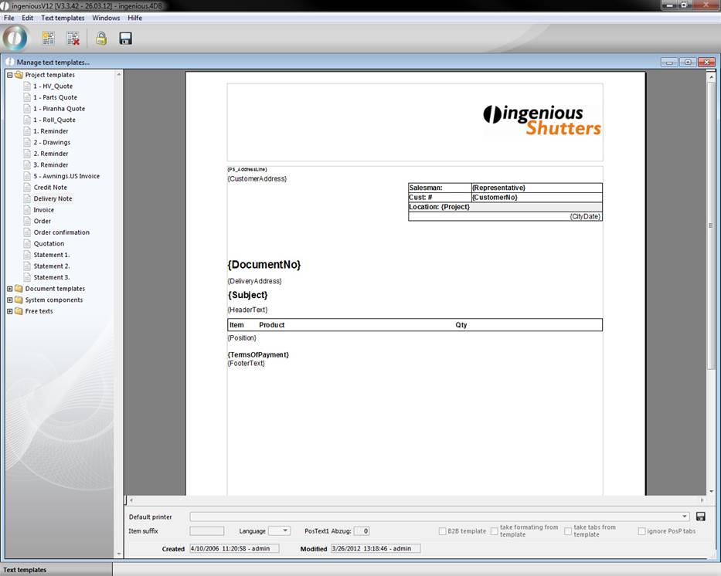Click the Free texts folder icon

click(19, 311)
